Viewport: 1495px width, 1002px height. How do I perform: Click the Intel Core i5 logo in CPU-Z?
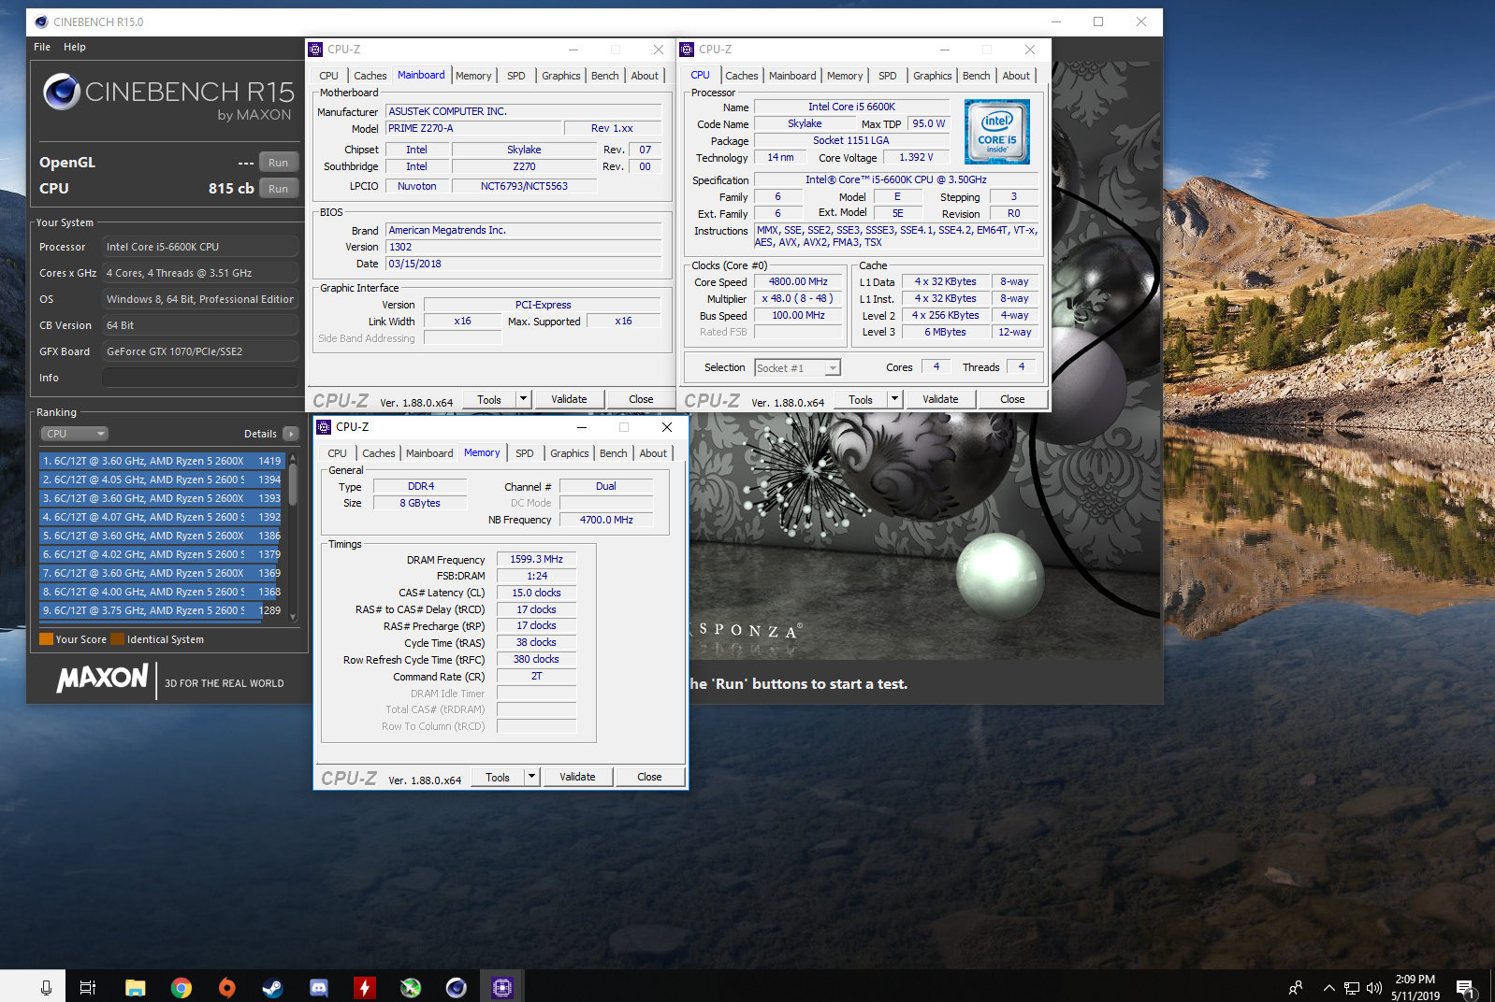coord(997,132)
